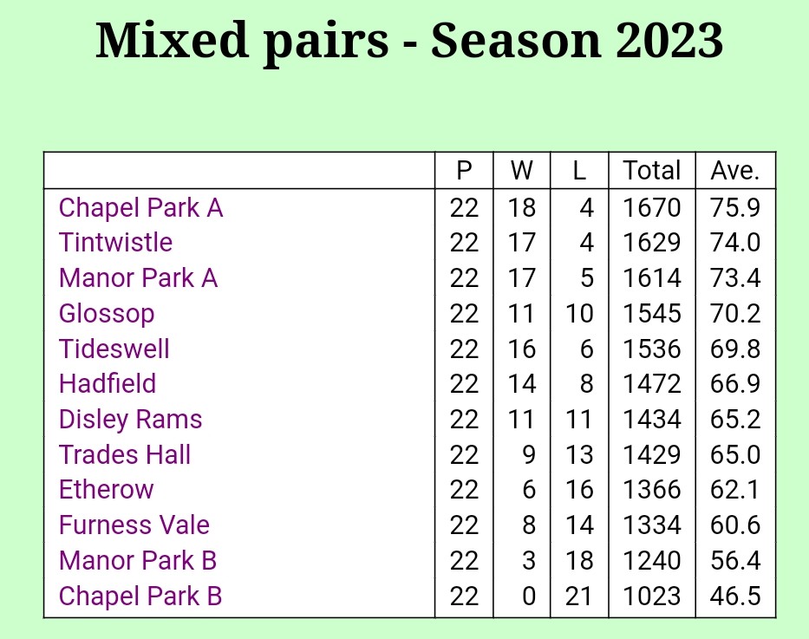
Task: Click the Mixed pairs Season 2023 heading
Action: coord(408,41)
